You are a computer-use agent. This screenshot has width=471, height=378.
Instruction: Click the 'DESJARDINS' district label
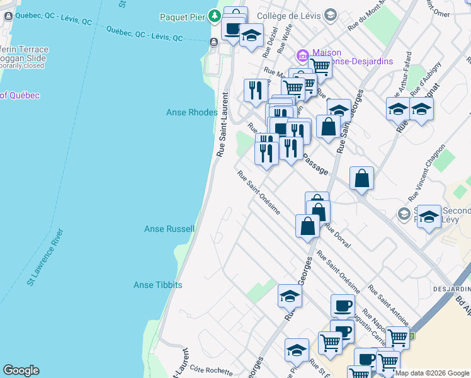452,289
